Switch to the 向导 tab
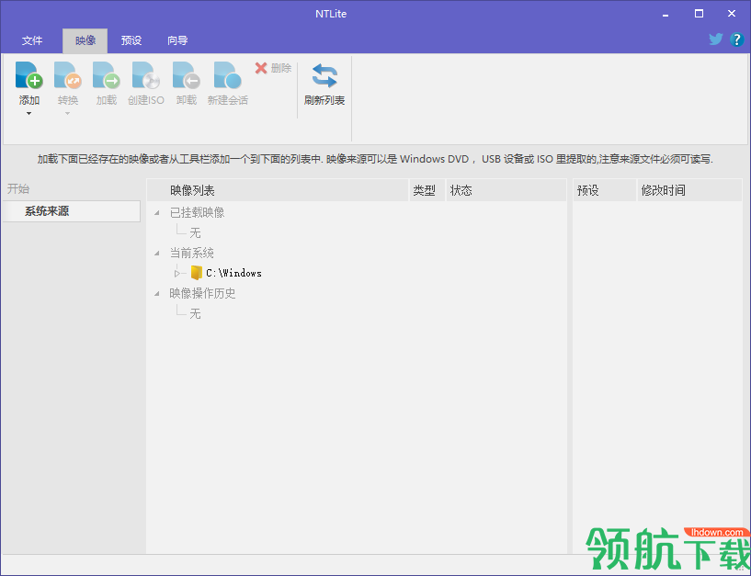The height and width of the screenshot is (576, 751). (x=177, y=40)
